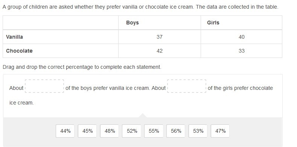Click the drag and drop instruction text

82,67
